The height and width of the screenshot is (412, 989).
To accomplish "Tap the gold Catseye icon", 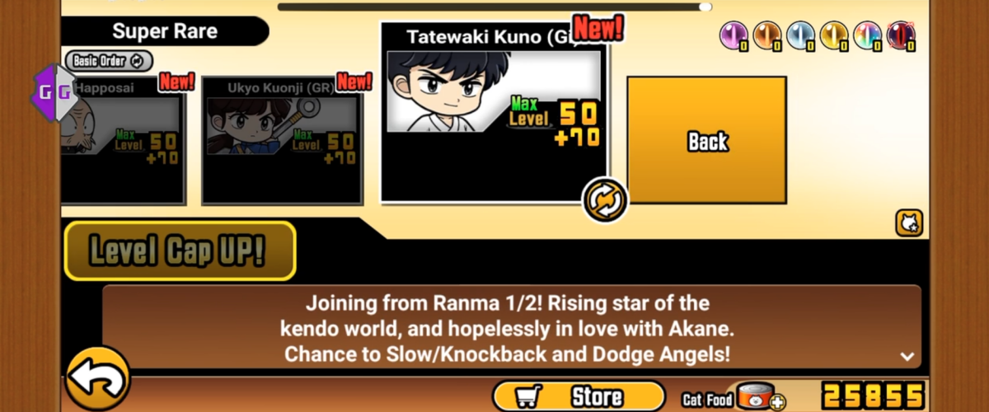I will pyautogui.click(x=834, y=36).
